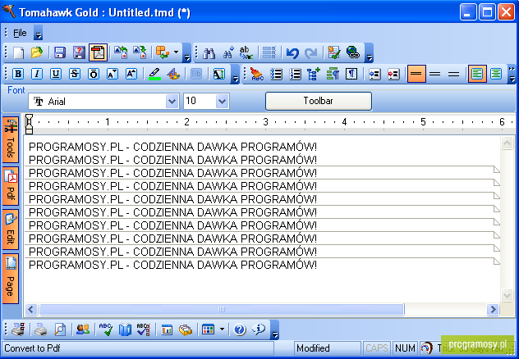Toggle left text alignment

(477, 74)
